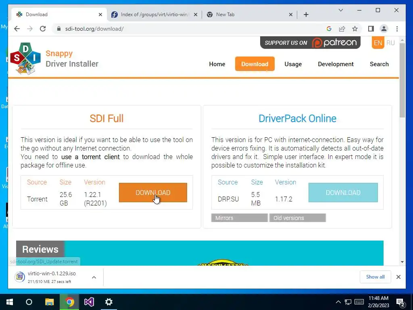Click the browser forward arrow
The image size is (413, 310).
coord(30,29)
